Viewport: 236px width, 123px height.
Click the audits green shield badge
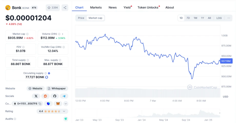click(x=66, y=119)
